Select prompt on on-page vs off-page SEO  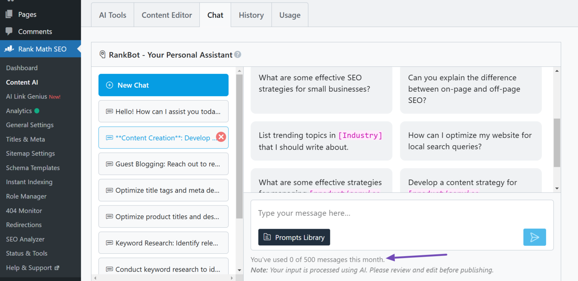471,90
